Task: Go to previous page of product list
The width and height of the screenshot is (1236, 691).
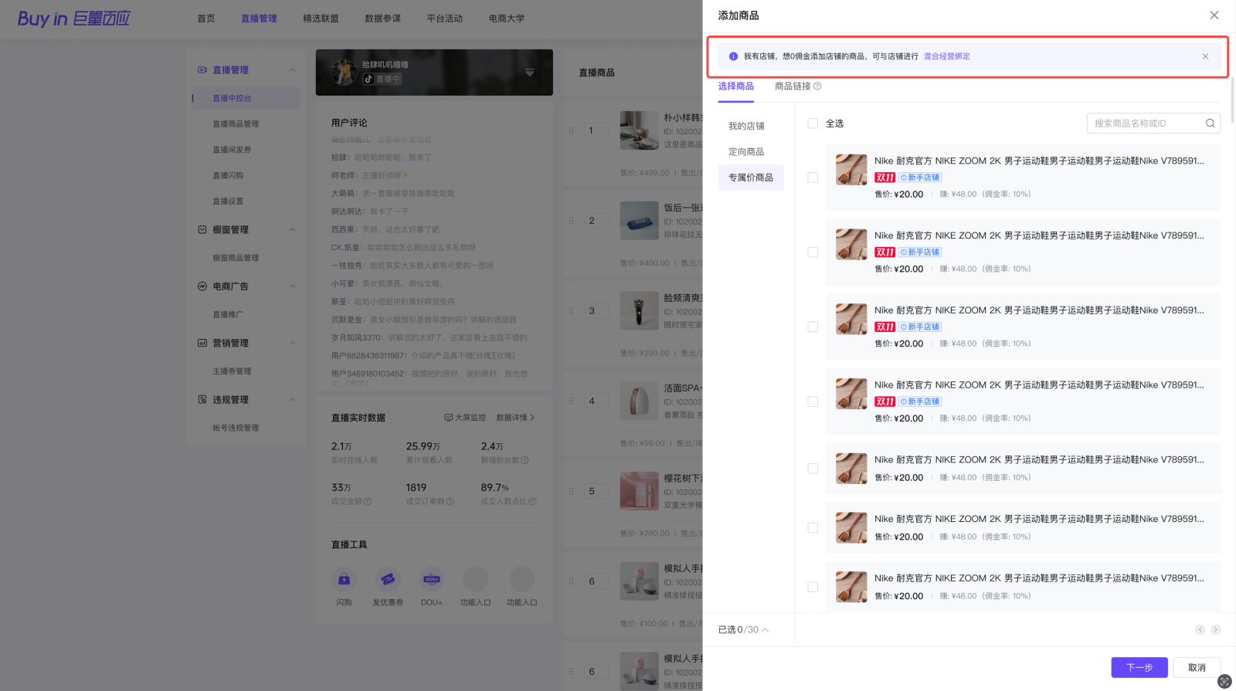Action: [x=1200, y=630]
